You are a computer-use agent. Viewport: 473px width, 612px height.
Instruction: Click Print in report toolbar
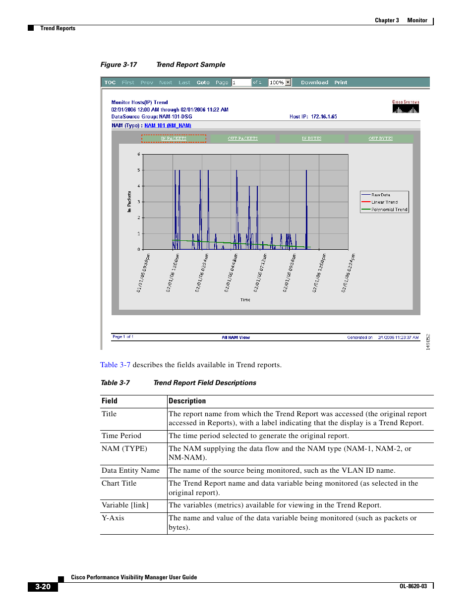pyautogui.click(x=341, y=83)
